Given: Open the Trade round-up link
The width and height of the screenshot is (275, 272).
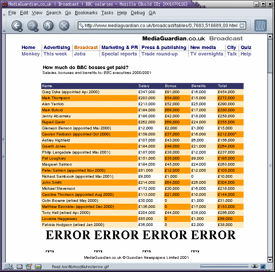Looking at the screenshot, I should (160, 54).
